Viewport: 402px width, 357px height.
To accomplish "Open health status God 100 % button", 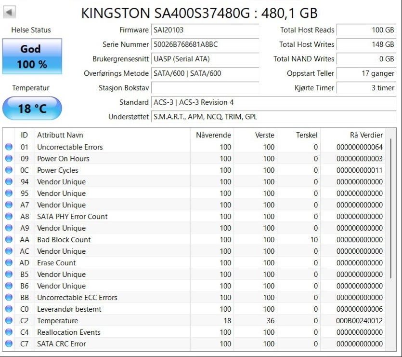I will 32,56.
